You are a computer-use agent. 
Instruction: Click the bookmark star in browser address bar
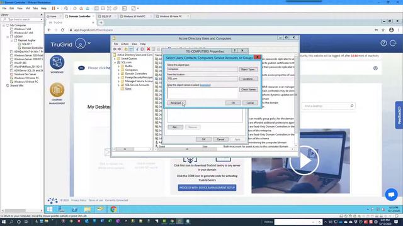(383, 30)
